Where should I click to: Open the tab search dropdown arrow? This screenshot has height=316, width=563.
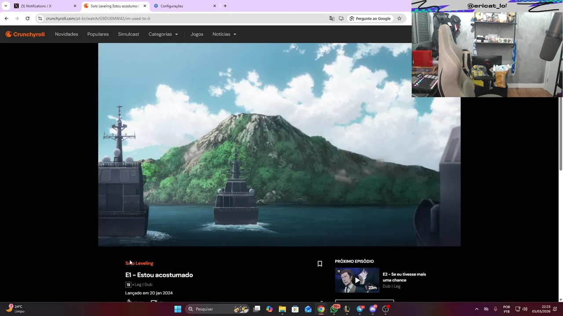(6, 6)
